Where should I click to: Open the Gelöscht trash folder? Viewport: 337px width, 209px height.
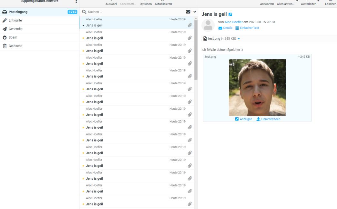pyautogui.click(x=40, y=46)
